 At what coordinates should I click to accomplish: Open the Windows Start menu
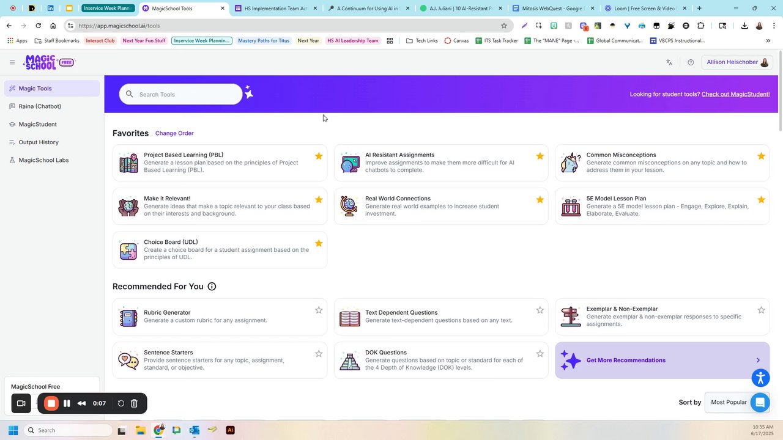13,430
